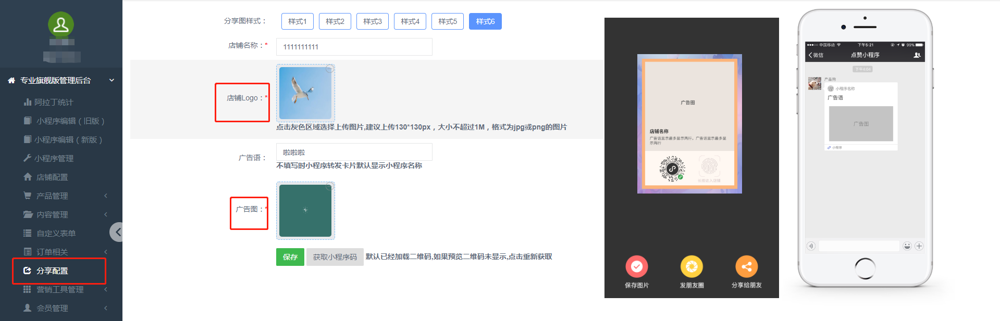The image size is (1000, 321).
Task: Remove the green ad image
Action: pos(329,186)
